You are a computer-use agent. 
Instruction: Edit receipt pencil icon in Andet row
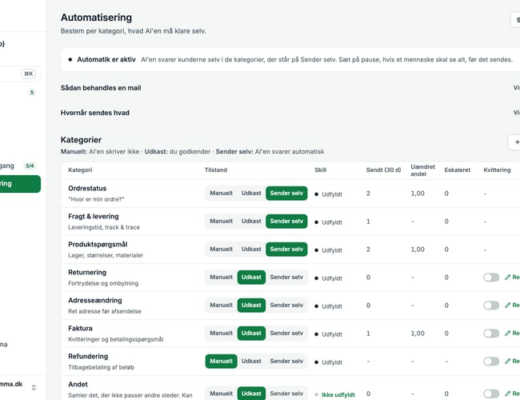508,394
